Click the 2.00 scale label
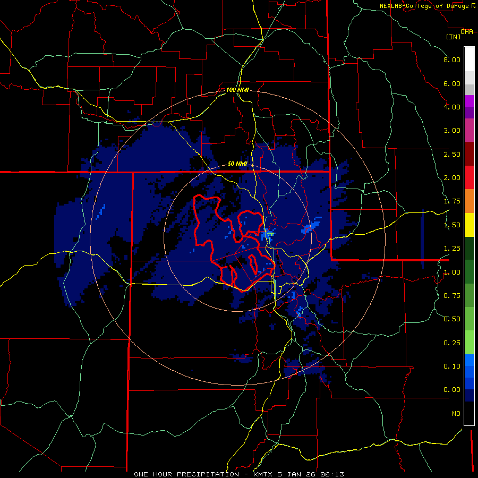Screen dimensions: 478x478 click(x=452, y=178)
